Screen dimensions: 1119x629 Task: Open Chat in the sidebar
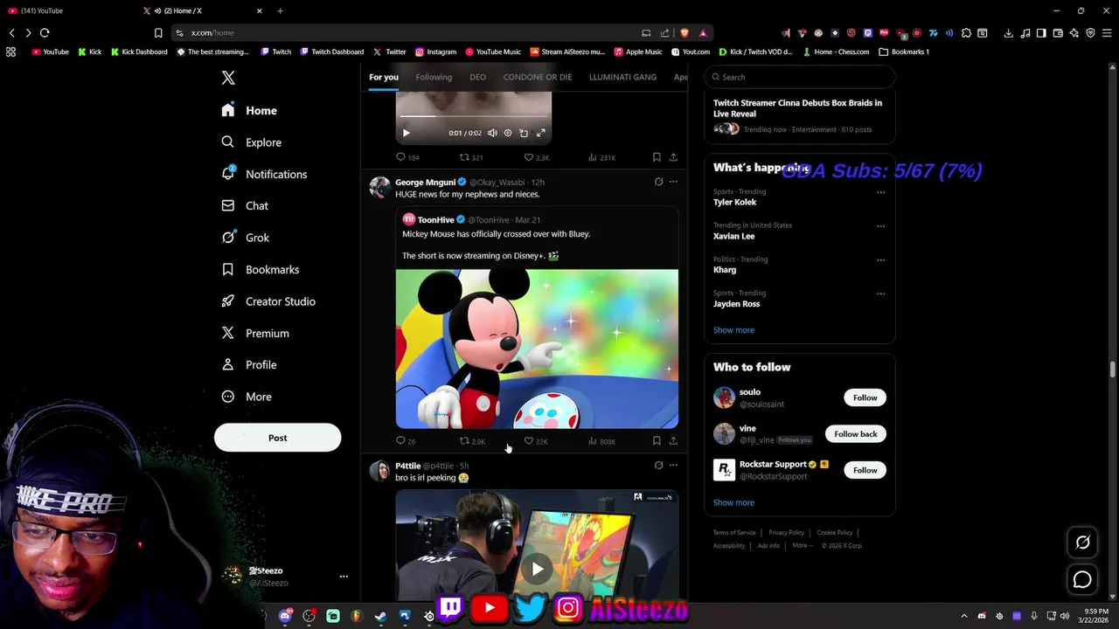click(x=245, y=206)
